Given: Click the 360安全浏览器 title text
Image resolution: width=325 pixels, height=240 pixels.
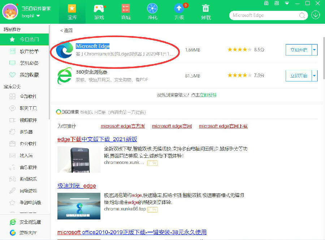Looking at the screenshot, I should click(x=91, y=72).
